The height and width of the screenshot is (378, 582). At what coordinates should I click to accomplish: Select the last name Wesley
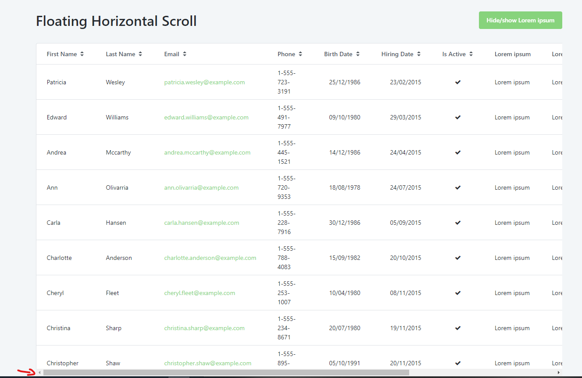point(115,82)
